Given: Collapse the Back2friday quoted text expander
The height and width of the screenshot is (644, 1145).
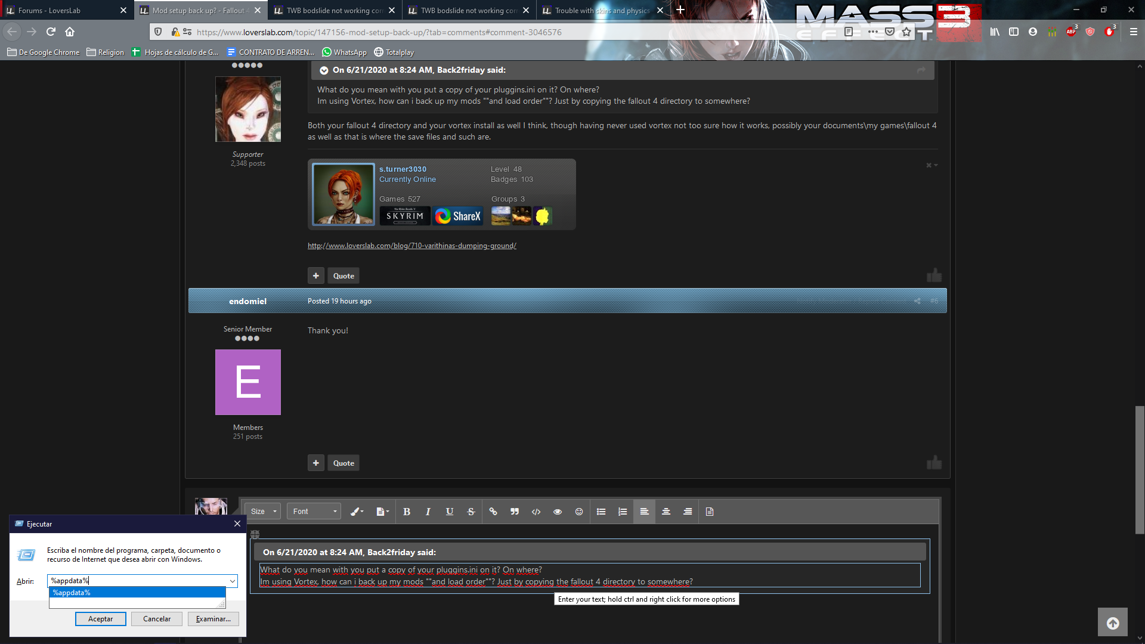Looking at the screenshot, I should pos(324,70).
